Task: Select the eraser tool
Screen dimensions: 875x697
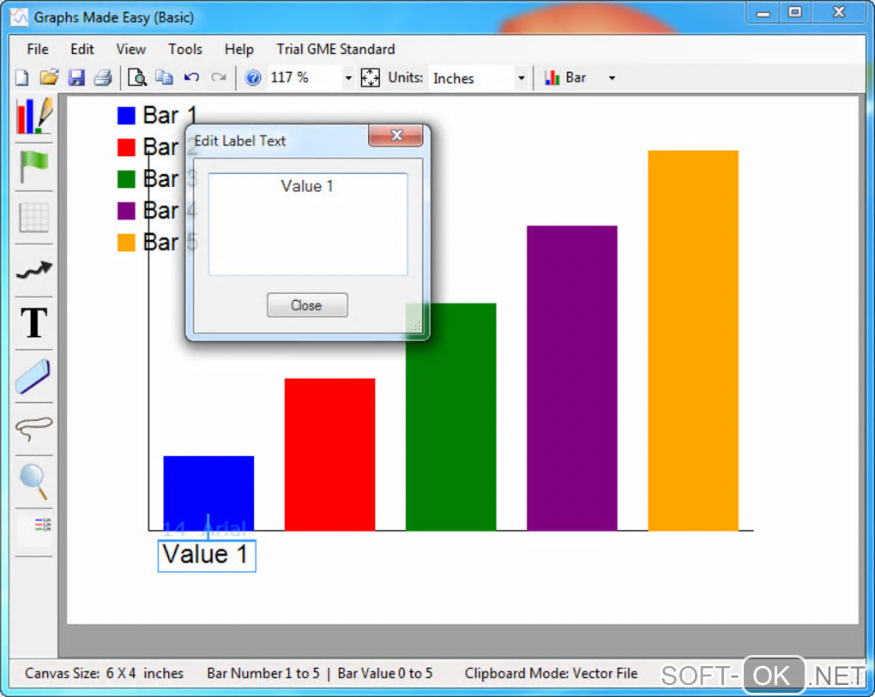Action: point(33,376)
